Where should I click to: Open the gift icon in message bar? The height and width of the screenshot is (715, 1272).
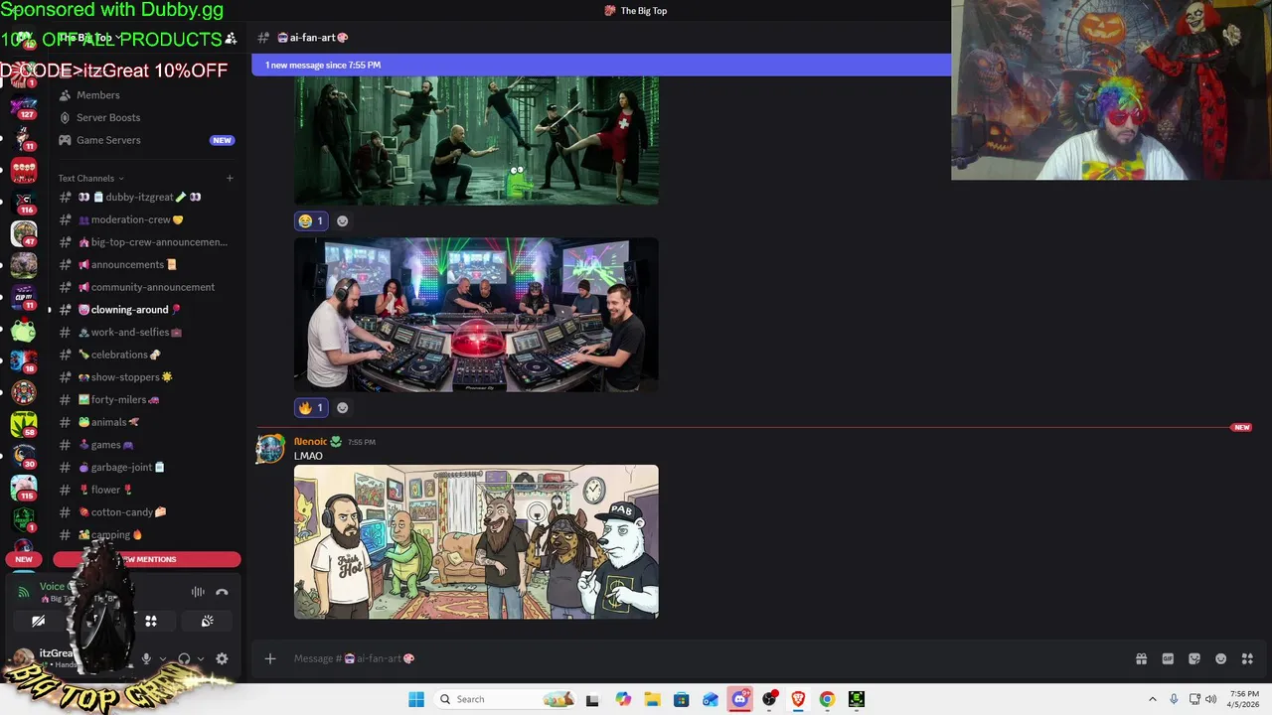tap(1141, 658)
